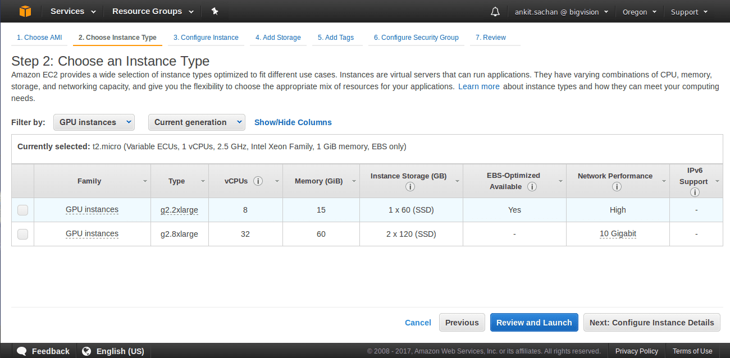Select the g2.2xlarge instance checkbox

coord(22,210)
